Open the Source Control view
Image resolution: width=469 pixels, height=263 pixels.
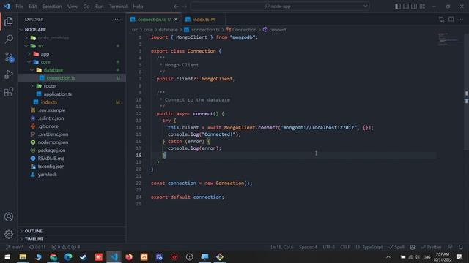(x=9, y=57)
